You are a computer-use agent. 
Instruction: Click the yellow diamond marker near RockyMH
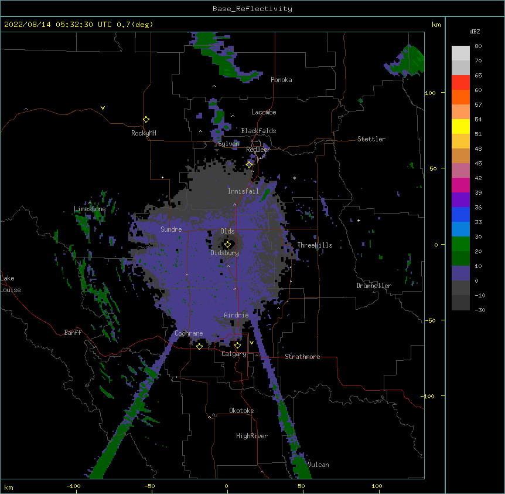tap(146, 120)
